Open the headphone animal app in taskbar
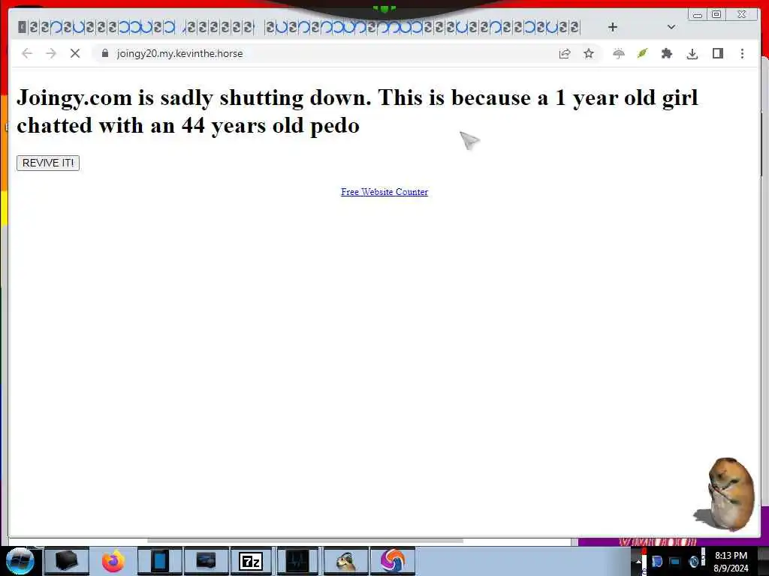 pyautogui.click(x=346, y=561)
